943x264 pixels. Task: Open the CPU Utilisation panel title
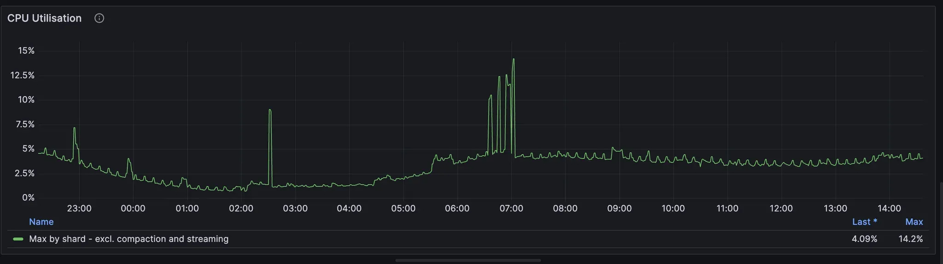pyautogui.click(x=44, y=18)
